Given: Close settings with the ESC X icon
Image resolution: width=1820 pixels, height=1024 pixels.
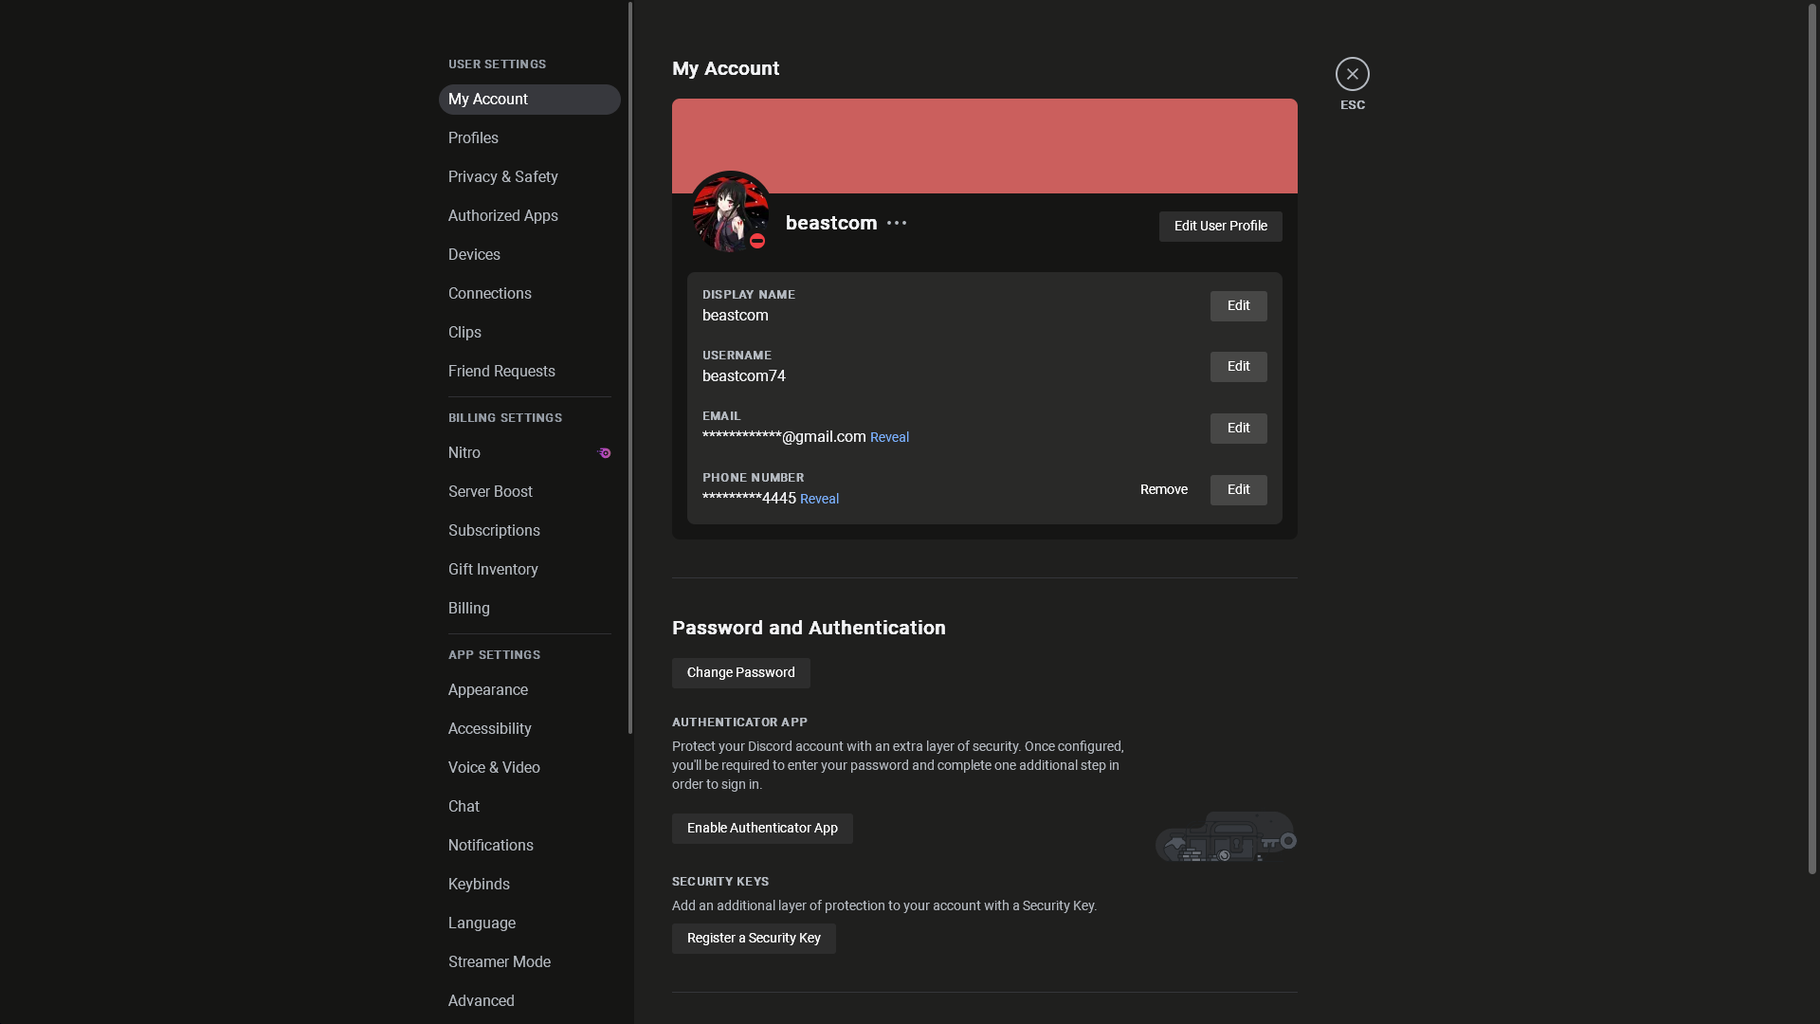Looking at the screenshot, I should coord(1352,74).
